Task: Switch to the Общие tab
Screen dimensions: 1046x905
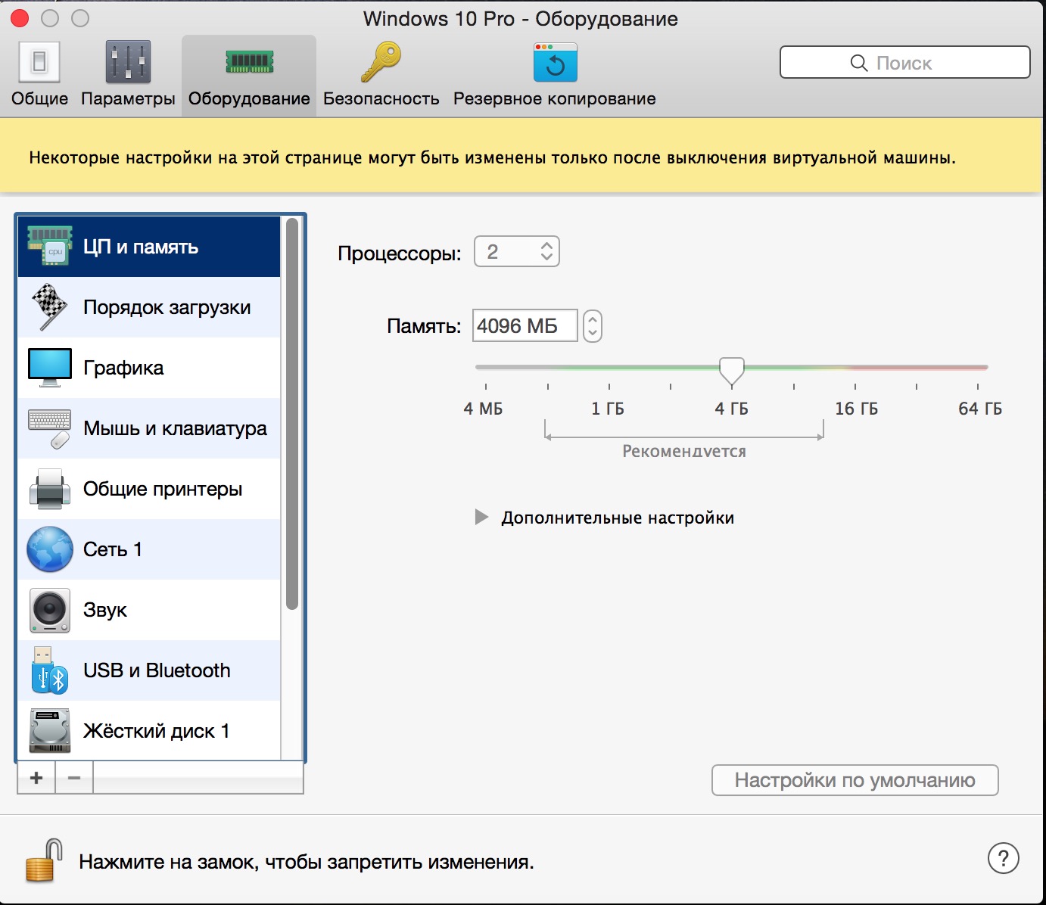Action: tap(38, 72)
